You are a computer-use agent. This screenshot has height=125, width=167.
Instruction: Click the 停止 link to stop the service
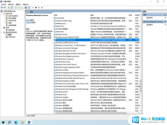click(x=28, y=20)
